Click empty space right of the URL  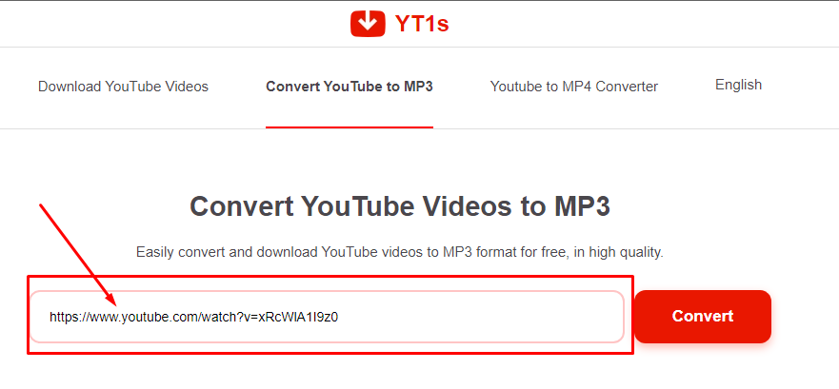(x=482, y=317)
